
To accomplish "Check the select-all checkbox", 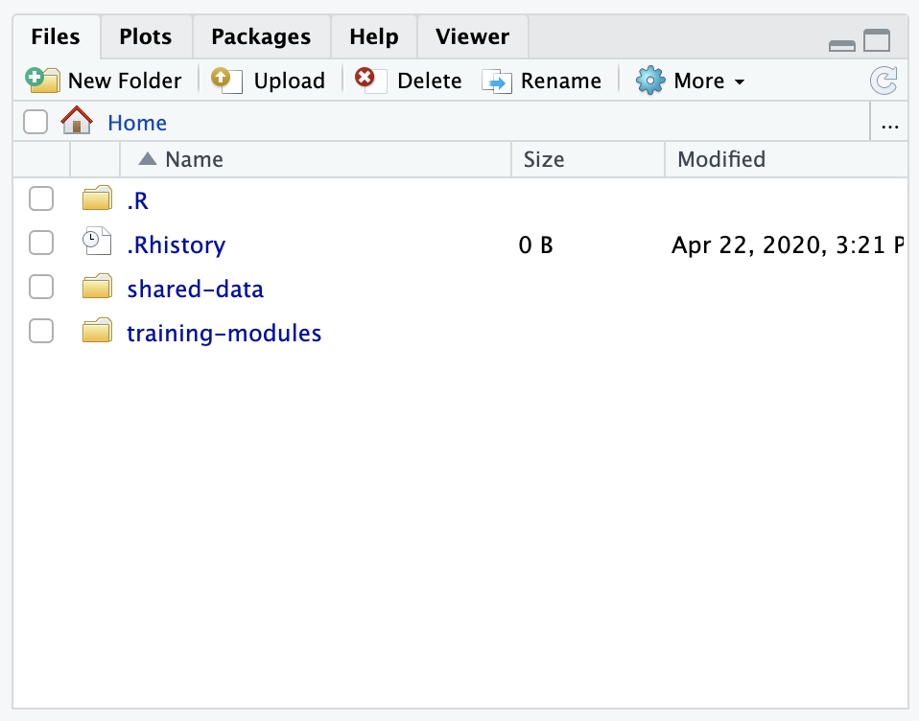I will (x=35, y=122).
